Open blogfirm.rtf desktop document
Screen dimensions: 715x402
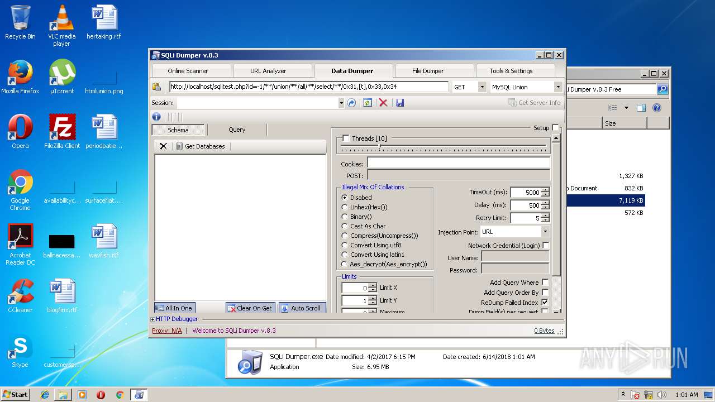(x=62, y=296)
